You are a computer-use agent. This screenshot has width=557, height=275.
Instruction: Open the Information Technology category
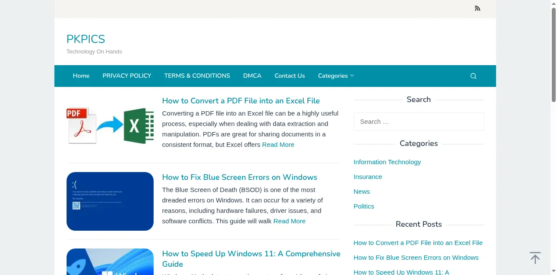(x=387, y=162)
